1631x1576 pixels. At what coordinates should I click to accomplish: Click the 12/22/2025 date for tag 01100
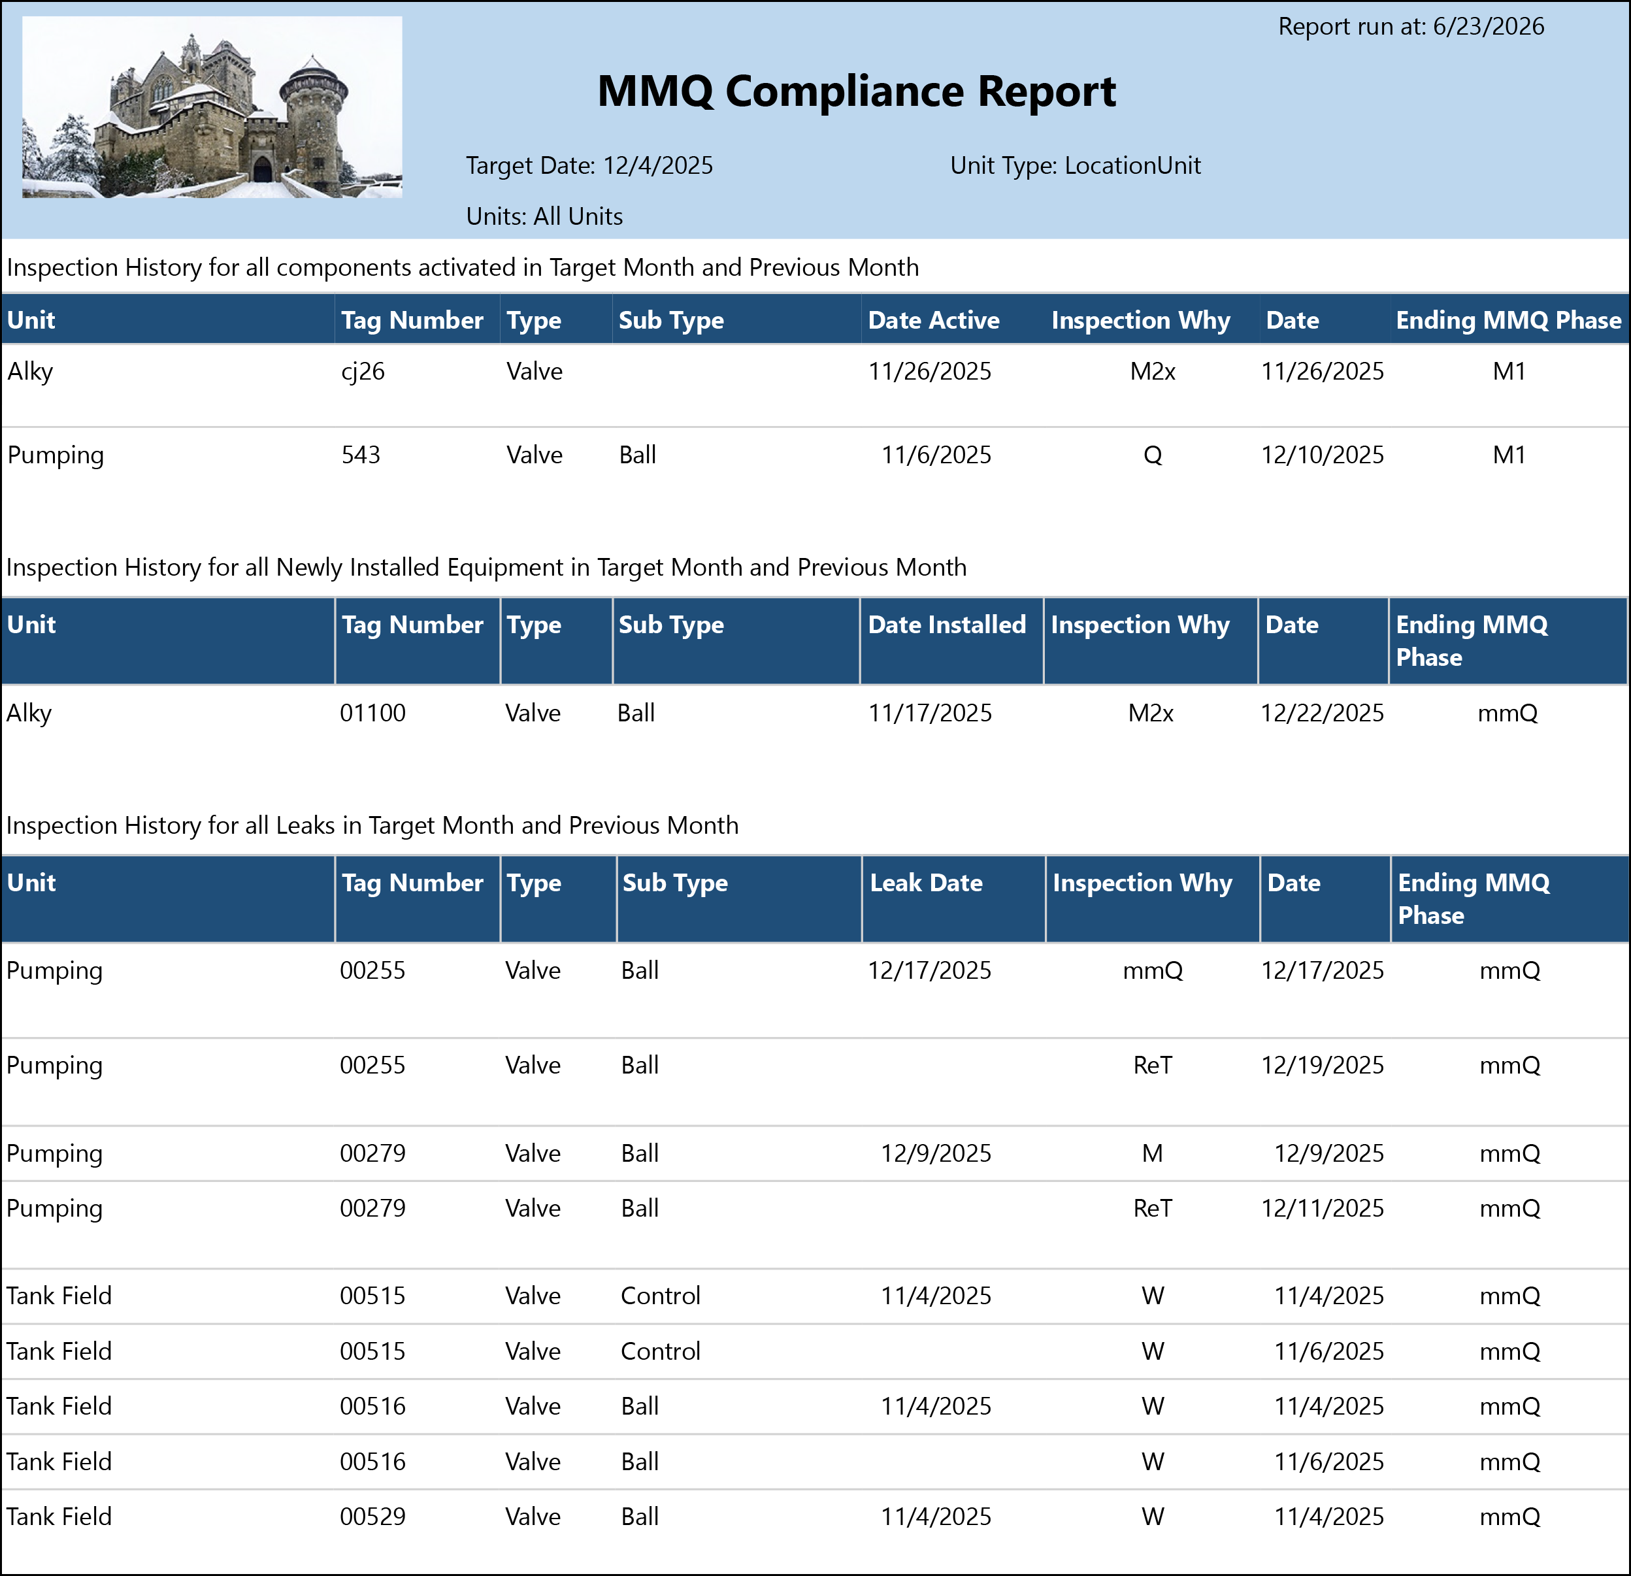[x=1323, y=713]
